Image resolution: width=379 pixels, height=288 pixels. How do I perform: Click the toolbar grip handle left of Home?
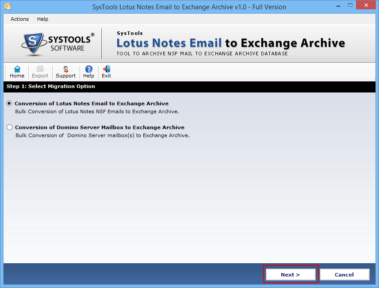pyautogui.click(x=6, y=72)
